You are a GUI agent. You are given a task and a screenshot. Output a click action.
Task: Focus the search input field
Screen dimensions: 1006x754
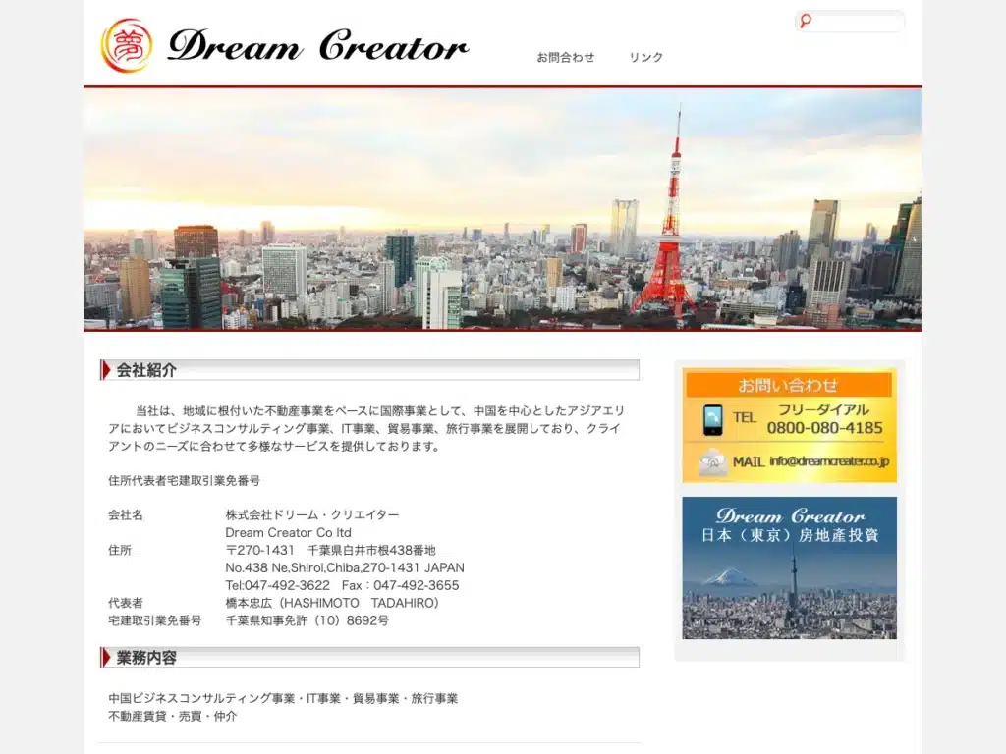[x=850, y=22]
